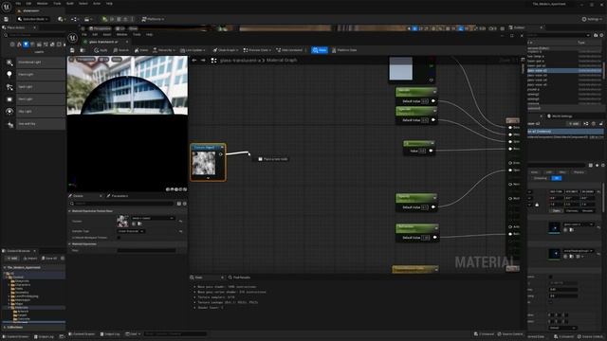This screenshot has height=341, width=607.
Task: Select the Directional Light actor in Place Actors
Action: (33, 63)
